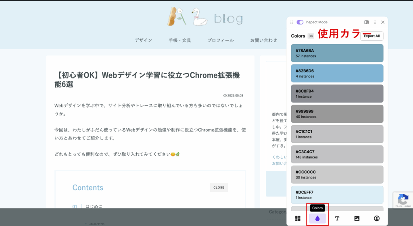Open the account profile icon
Viewport: 413px width, 226px height.
377,218
